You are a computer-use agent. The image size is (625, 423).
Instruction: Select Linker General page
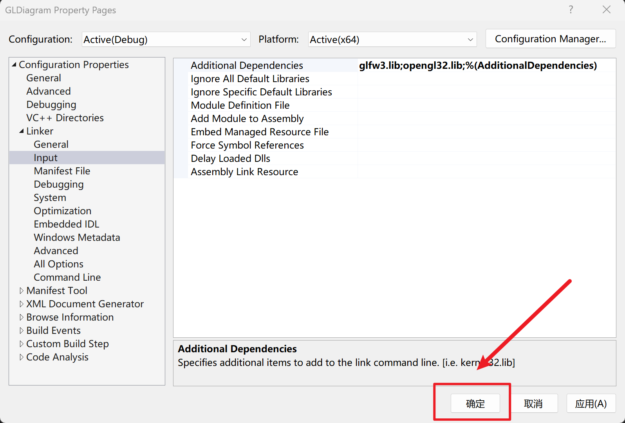click(51, 145)
